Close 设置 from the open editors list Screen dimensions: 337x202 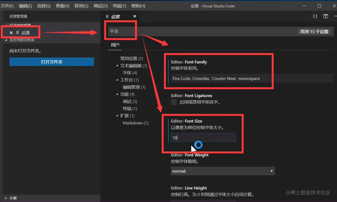[11, 32]
